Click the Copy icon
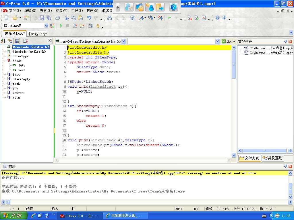The image size is (294, 220). [73, 18]
